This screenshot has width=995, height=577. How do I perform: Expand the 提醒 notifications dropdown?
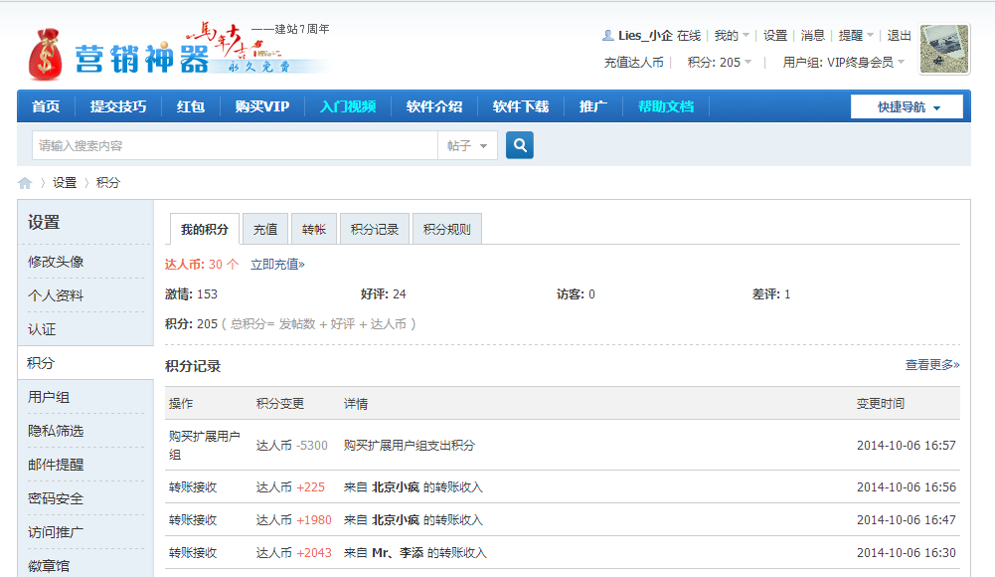pyautogui.click(x=856, y=35)
